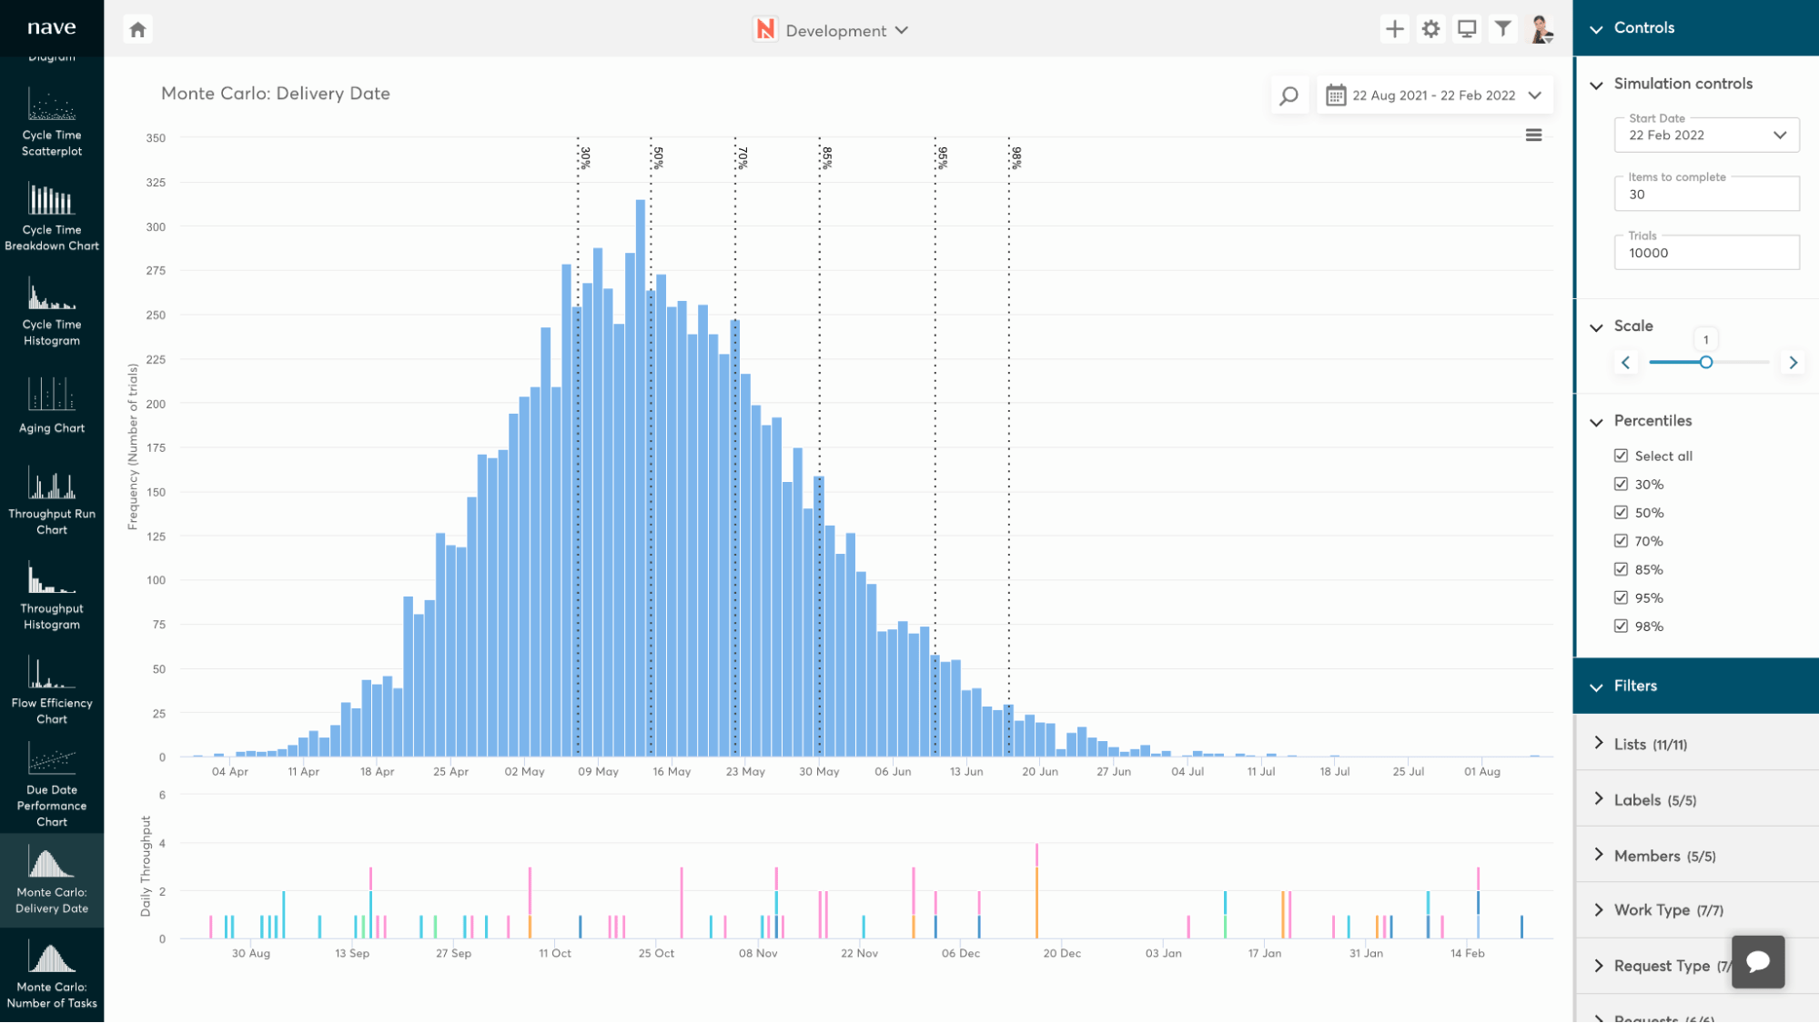Click the scale increase right arrow
This screenshot has width=1819, height=1023.
1793,363
